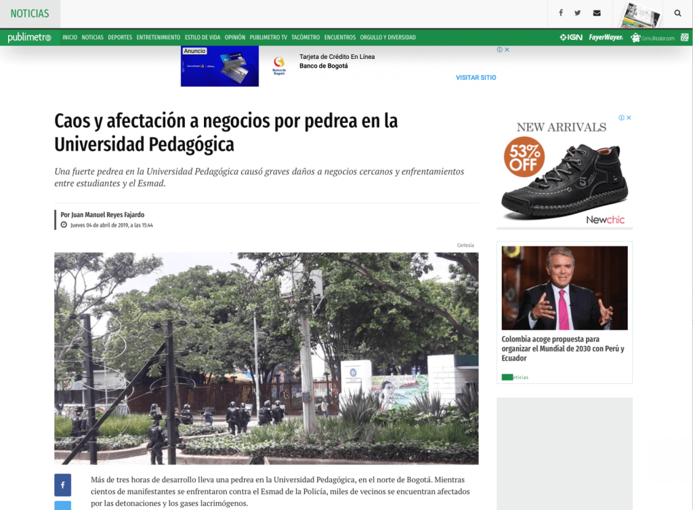The height and width of the screenshot is (510, 693).
Task: Click the Publimetro logo
Action: point(29,37)
